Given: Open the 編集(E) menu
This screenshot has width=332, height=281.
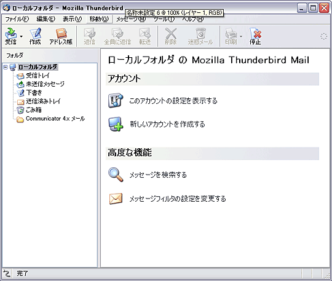Looking at the screenshot, I should click(x=45, y=19).
